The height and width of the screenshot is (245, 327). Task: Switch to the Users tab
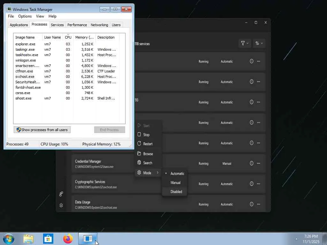click(x=116, y=25)
